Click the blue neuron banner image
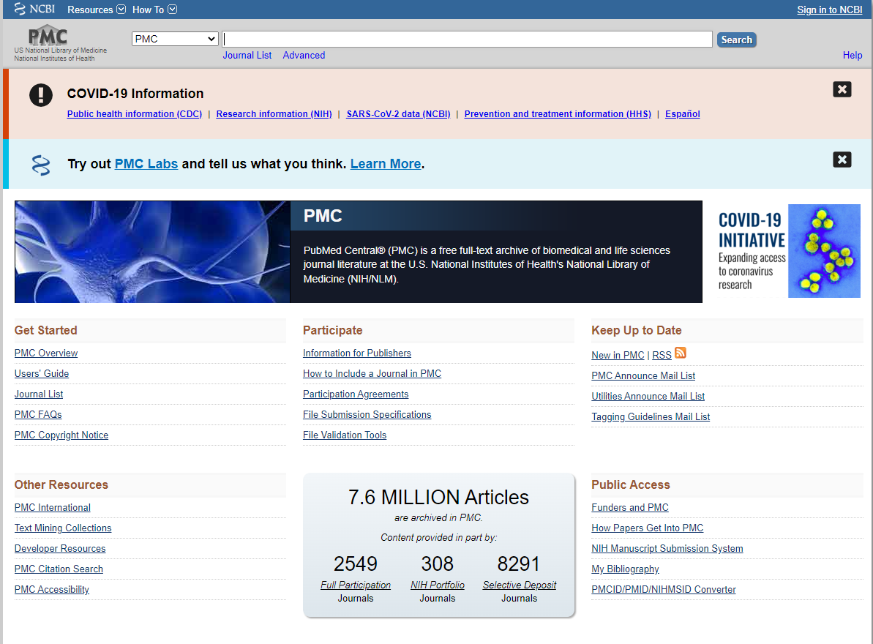Image resolution: width=873 pixels, height=644 pixels. click(151, 251)
